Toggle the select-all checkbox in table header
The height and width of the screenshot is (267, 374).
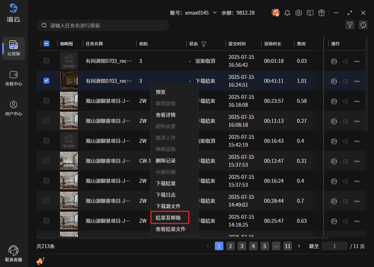tap(46, 44)
